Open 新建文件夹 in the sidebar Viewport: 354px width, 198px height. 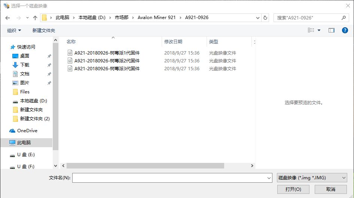tap(31, 110)
